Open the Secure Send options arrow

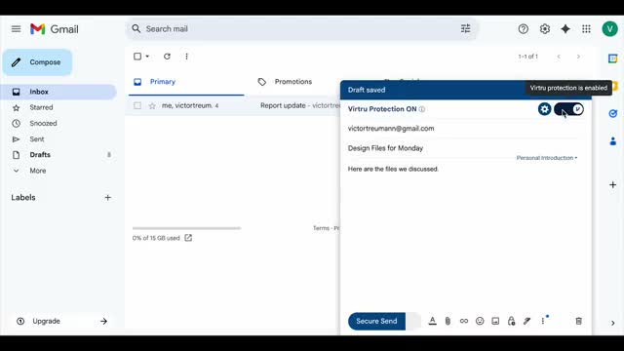413,321
